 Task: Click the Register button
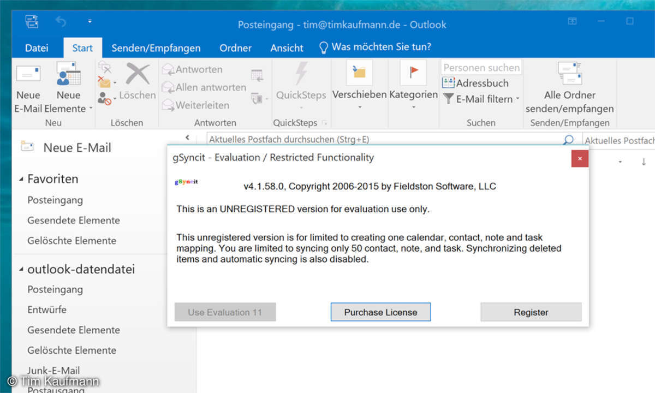[531, 312]
